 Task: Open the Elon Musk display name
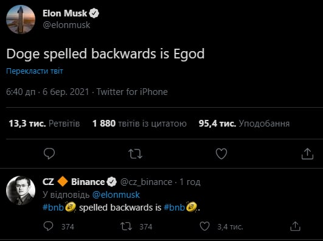coord(65,13)
